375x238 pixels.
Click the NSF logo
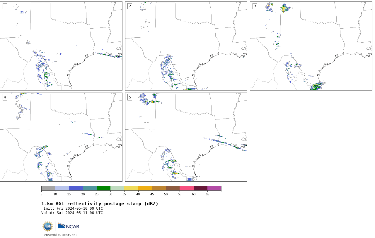[48, 226]
